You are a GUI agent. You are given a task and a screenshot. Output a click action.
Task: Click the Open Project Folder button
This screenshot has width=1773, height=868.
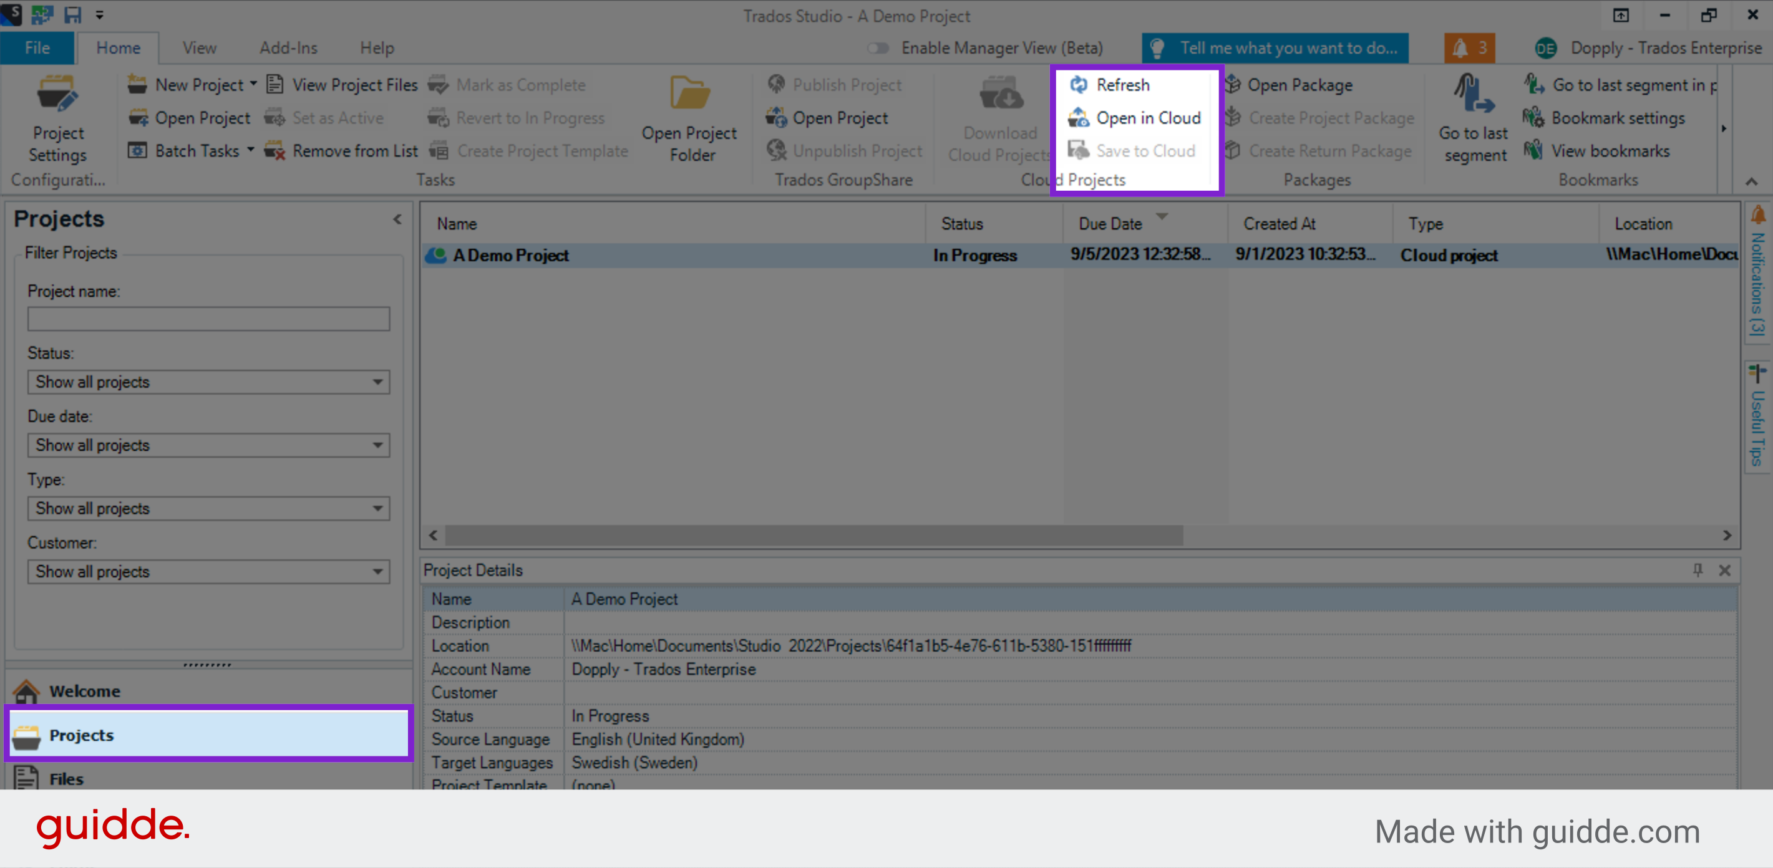pyautogui.click(x=689, y=118)
